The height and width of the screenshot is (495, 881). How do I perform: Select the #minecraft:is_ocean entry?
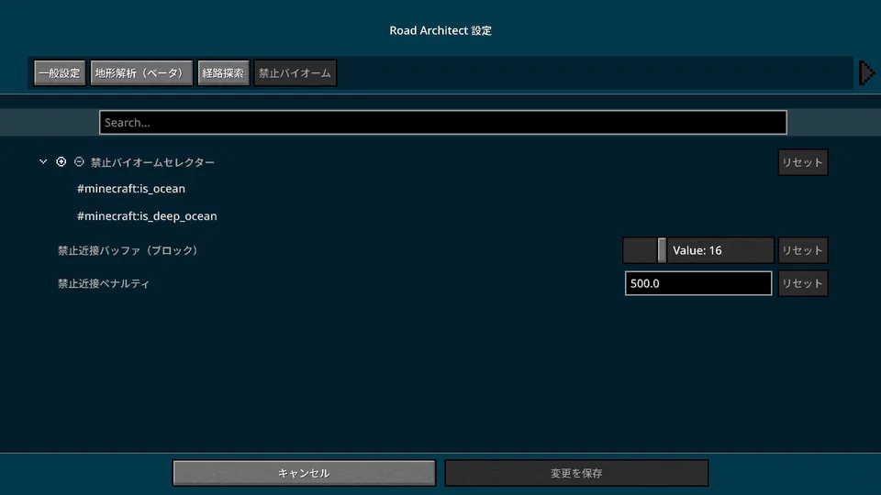[x=131, y=189]
